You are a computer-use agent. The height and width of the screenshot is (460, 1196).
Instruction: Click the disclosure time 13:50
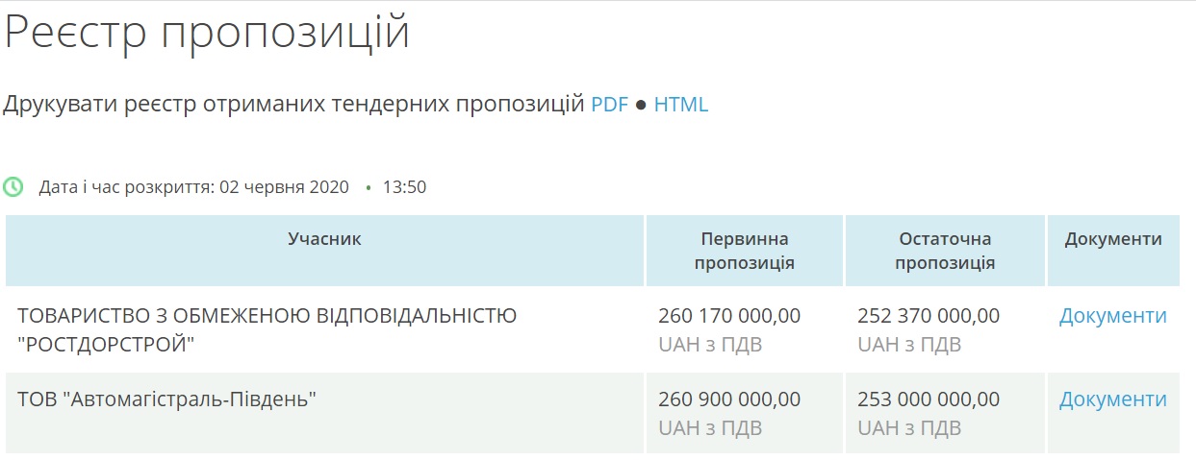click(404, 187)
